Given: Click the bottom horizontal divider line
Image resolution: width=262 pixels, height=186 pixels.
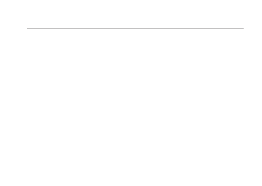Looking at the screenshot, I should [135, 170].
